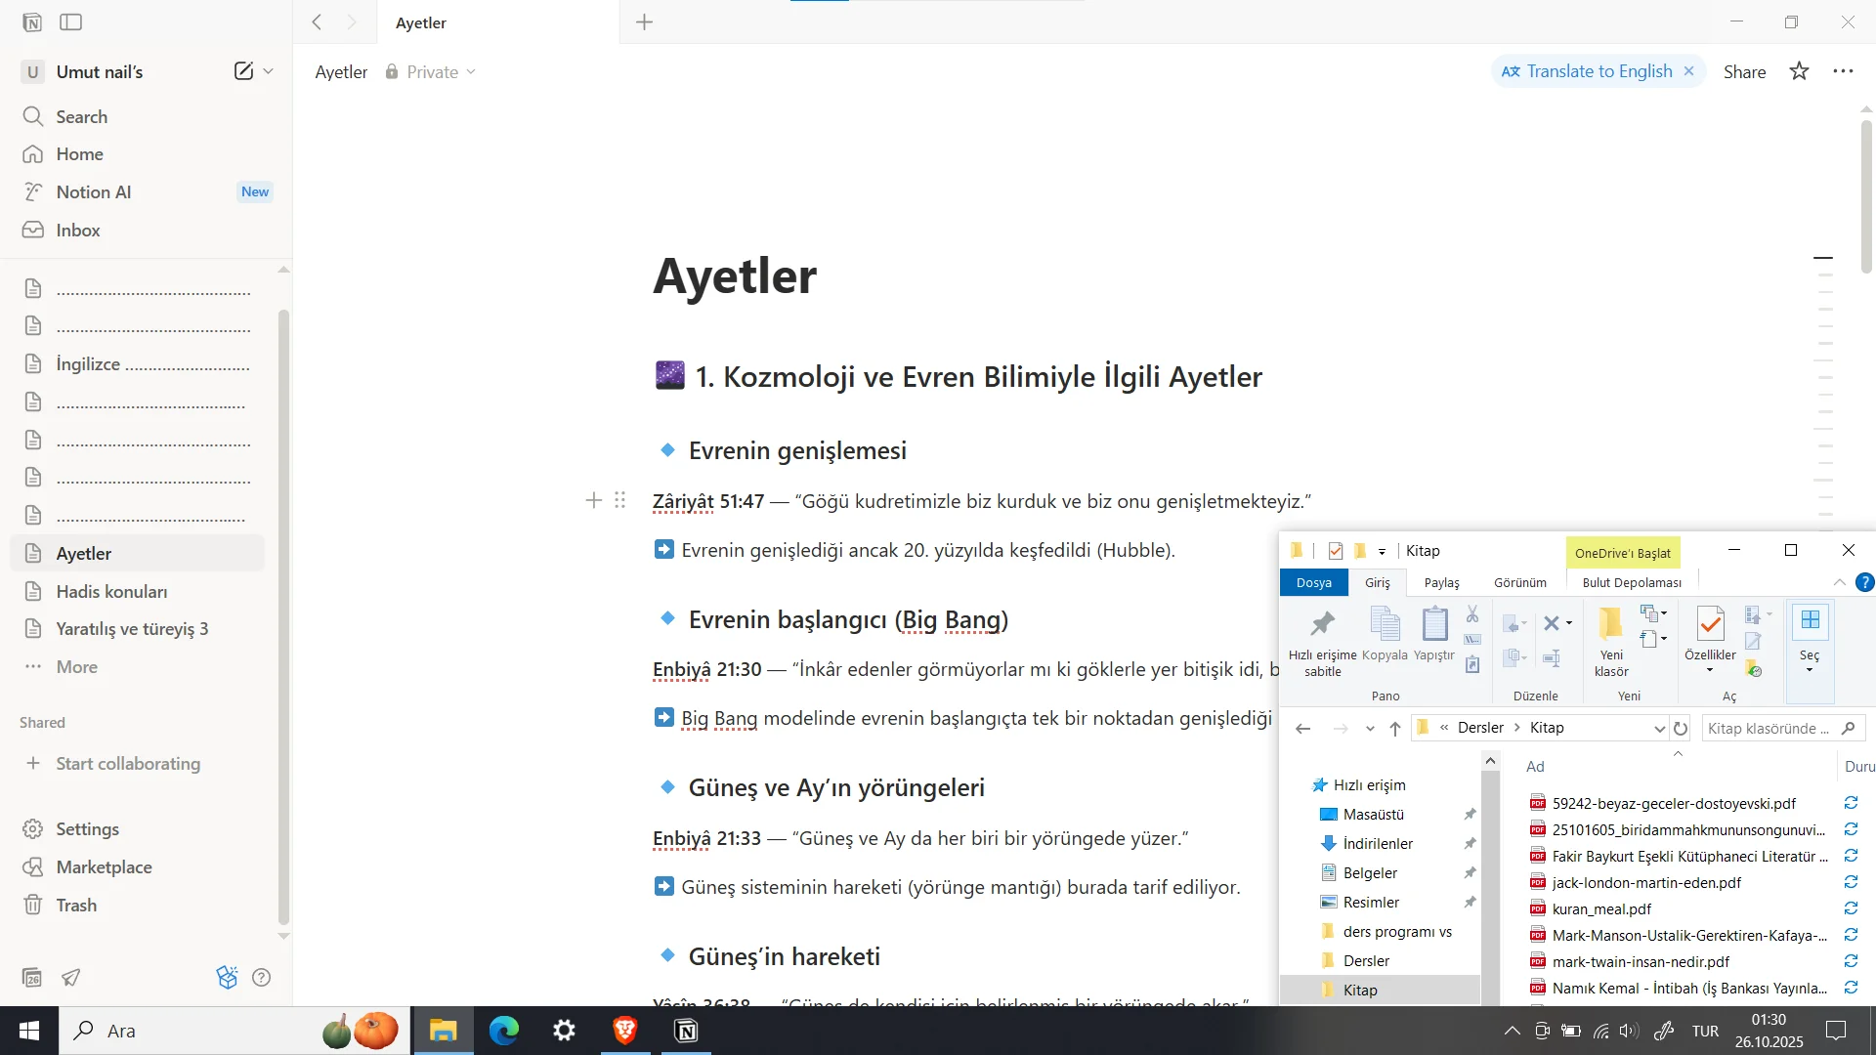Open the Explorer address bar history dropdown
The image size is (1876, 1055).
tap(1658, 728)
